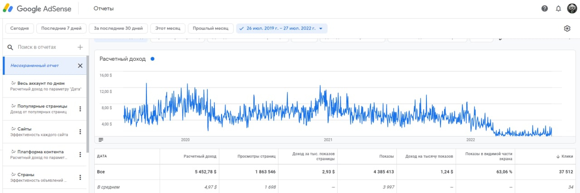Open the user account avatar

click(x=572, y=9)
